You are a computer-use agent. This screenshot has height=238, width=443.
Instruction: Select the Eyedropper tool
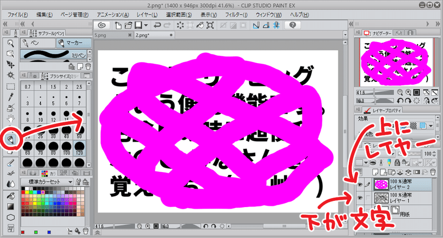click(11, 97)
